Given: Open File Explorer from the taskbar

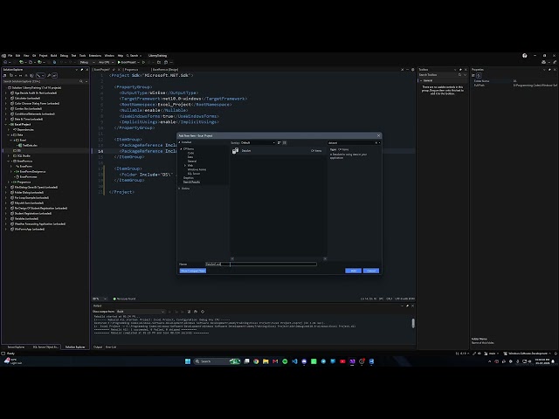Looking at the screenshot, I should pos(266,361).
